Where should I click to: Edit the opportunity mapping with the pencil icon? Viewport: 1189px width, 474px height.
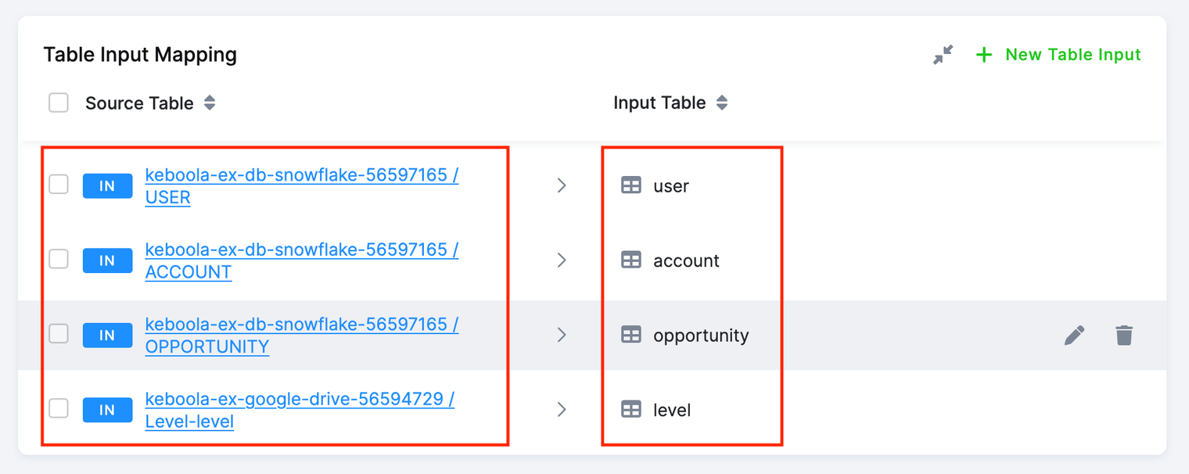(1075, 336)
